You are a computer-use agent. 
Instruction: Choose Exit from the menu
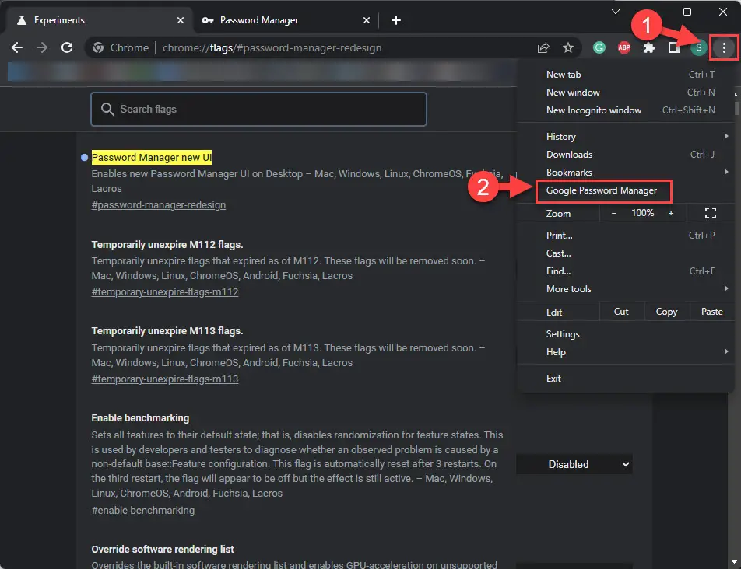626,379
